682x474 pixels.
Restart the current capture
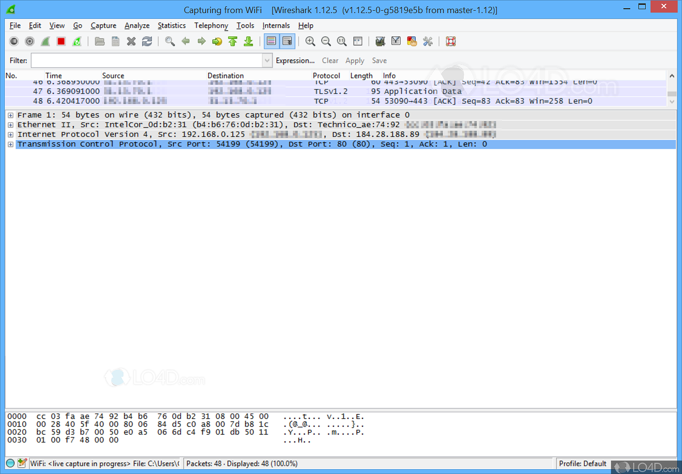[x=77, y=41]
